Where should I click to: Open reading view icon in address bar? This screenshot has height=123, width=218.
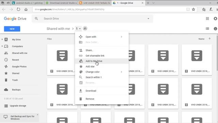pyautogui.click(x=188, y=9)
